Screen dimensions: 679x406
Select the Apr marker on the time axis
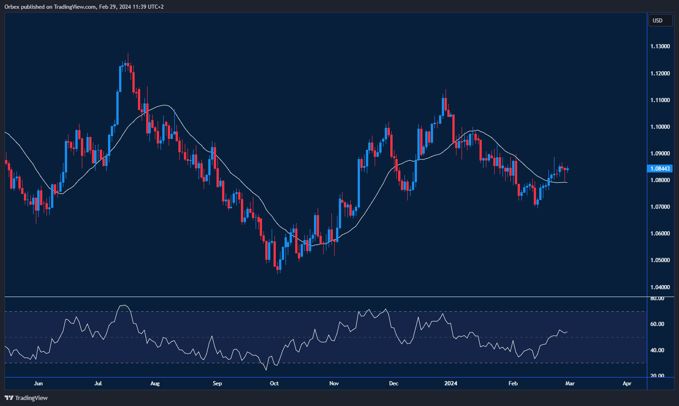tap(627, 383)
